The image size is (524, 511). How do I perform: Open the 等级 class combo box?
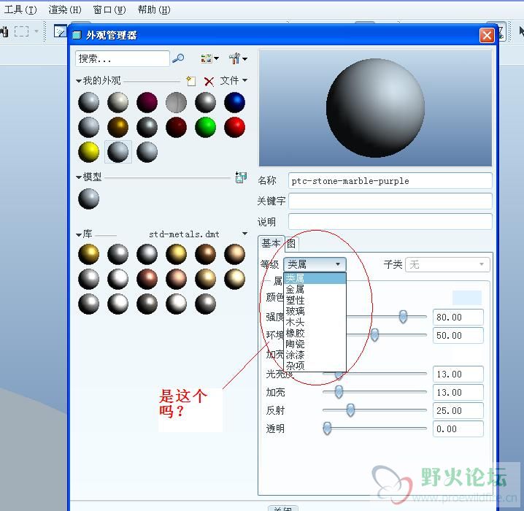point(315,264)
